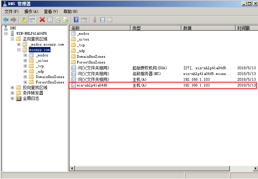Toggle the show/hide action pane icon
258x179 pixels.
[84, 20]
